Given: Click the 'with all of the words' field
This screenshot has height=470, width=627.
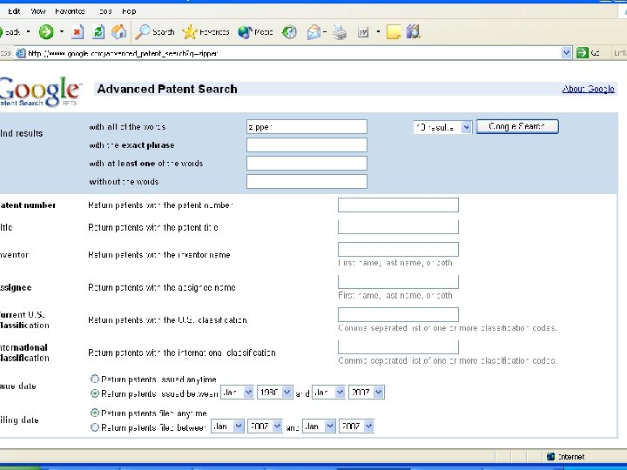Looking at the screenshot, I should (x=307, y=127).
